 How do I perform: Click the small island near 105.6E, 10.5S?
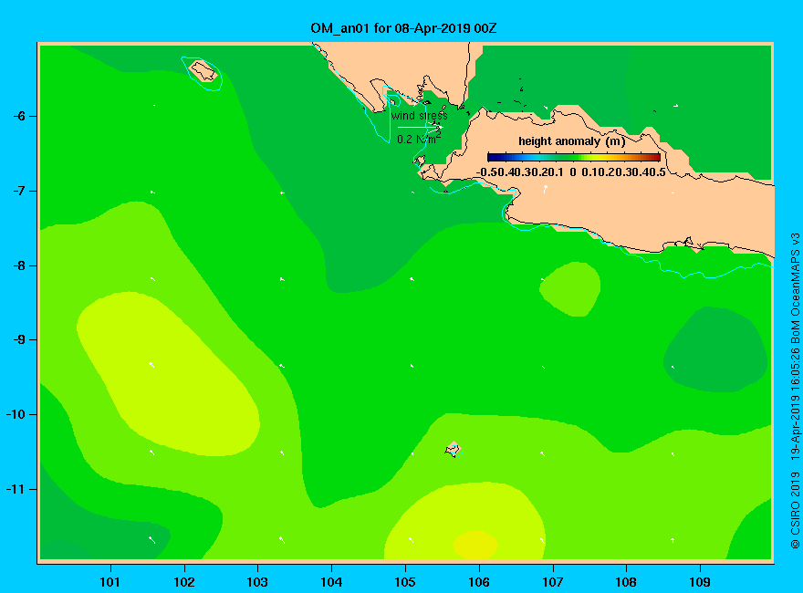coord(454,450)
